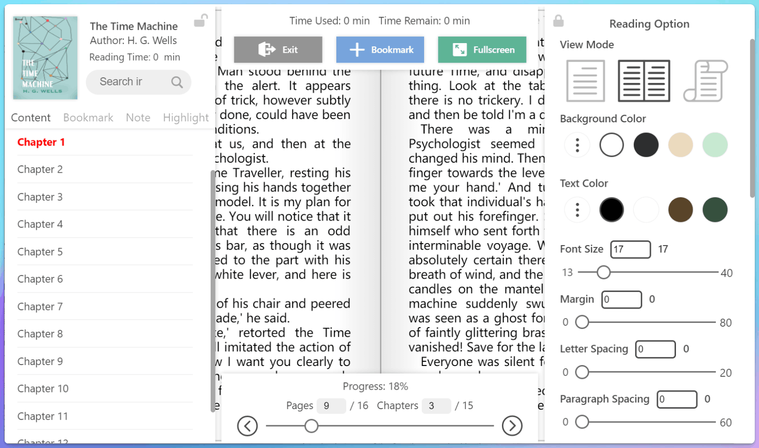759x448 pixels.
Task: Select double-page book view mode
Action: (644, 81)
